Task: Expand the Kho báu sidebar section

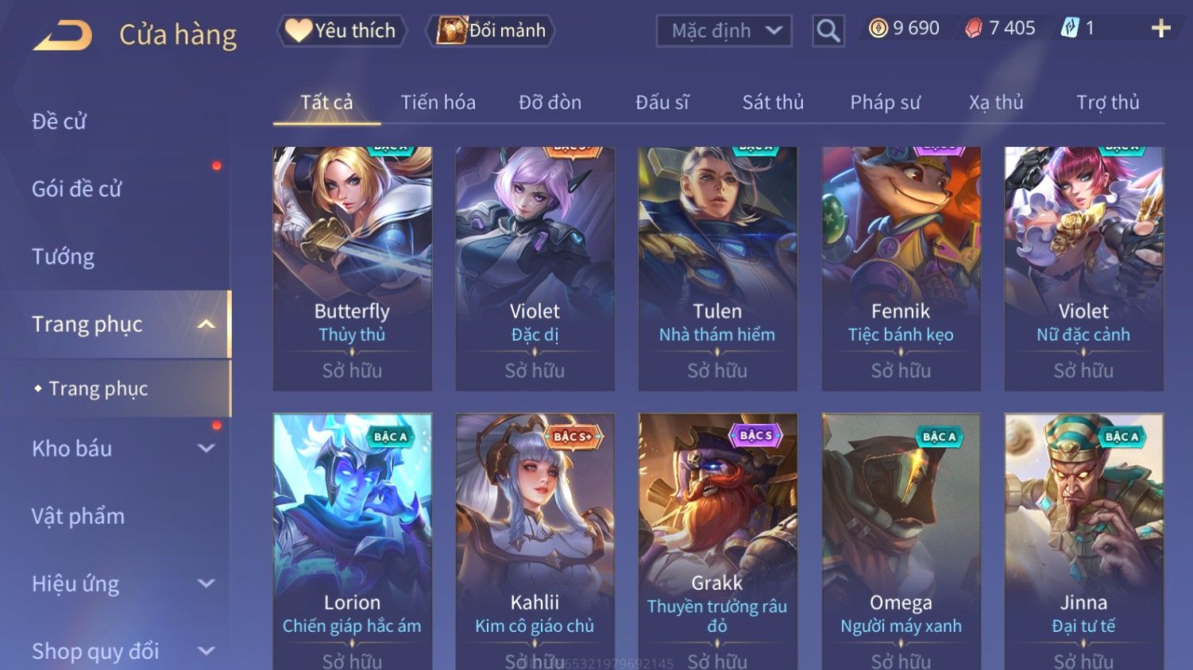Action: (x=207, y=449)
